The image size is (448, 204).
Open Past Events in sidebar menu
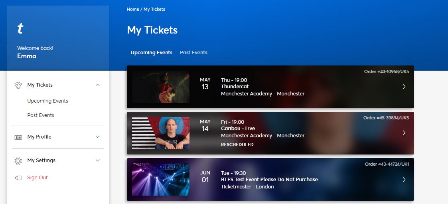pyautogui.click(x=41, y=115)
